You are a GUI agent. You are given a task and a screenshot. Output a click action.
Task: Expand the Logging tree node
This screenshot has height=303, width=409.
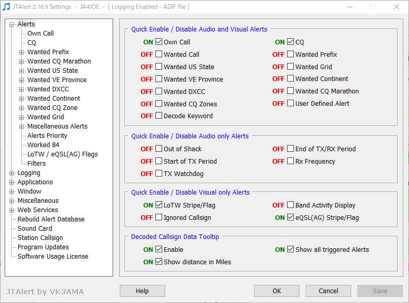click(11, 173)
